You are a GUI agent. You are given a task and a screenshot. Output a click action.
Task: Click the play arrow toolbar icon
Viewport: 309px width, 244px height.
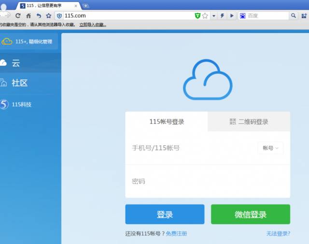[x=232, y=15]
